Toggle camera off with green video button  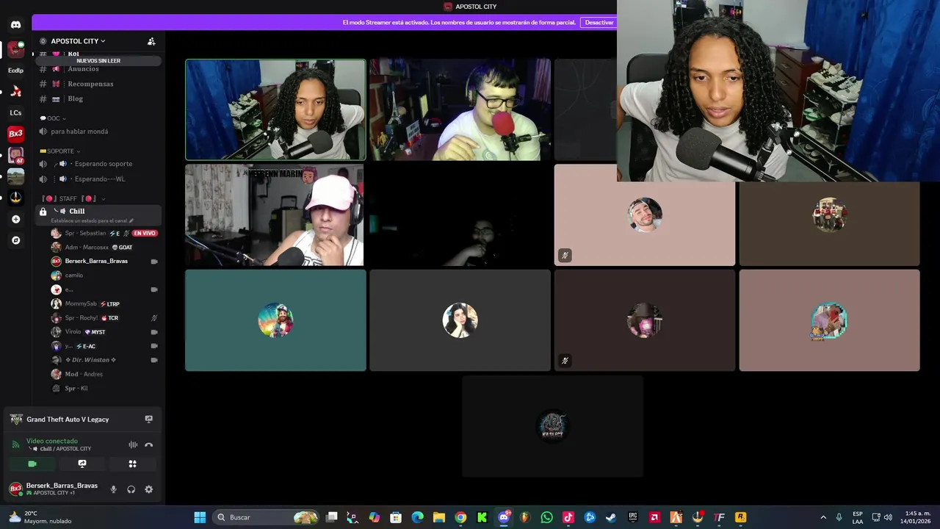click(32, 464)
